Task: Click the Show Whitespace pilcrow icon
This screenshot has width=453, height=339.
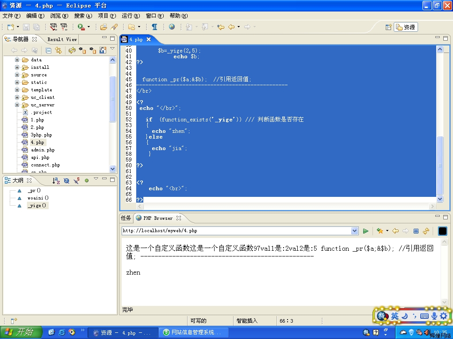Action: (154, 27)
